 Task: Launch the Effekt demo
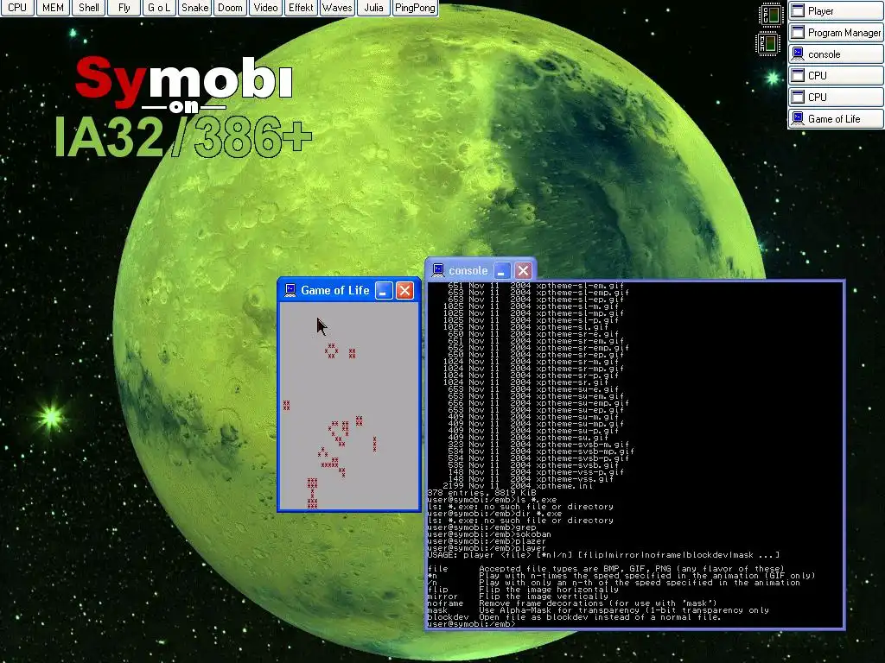click(301, 8)
